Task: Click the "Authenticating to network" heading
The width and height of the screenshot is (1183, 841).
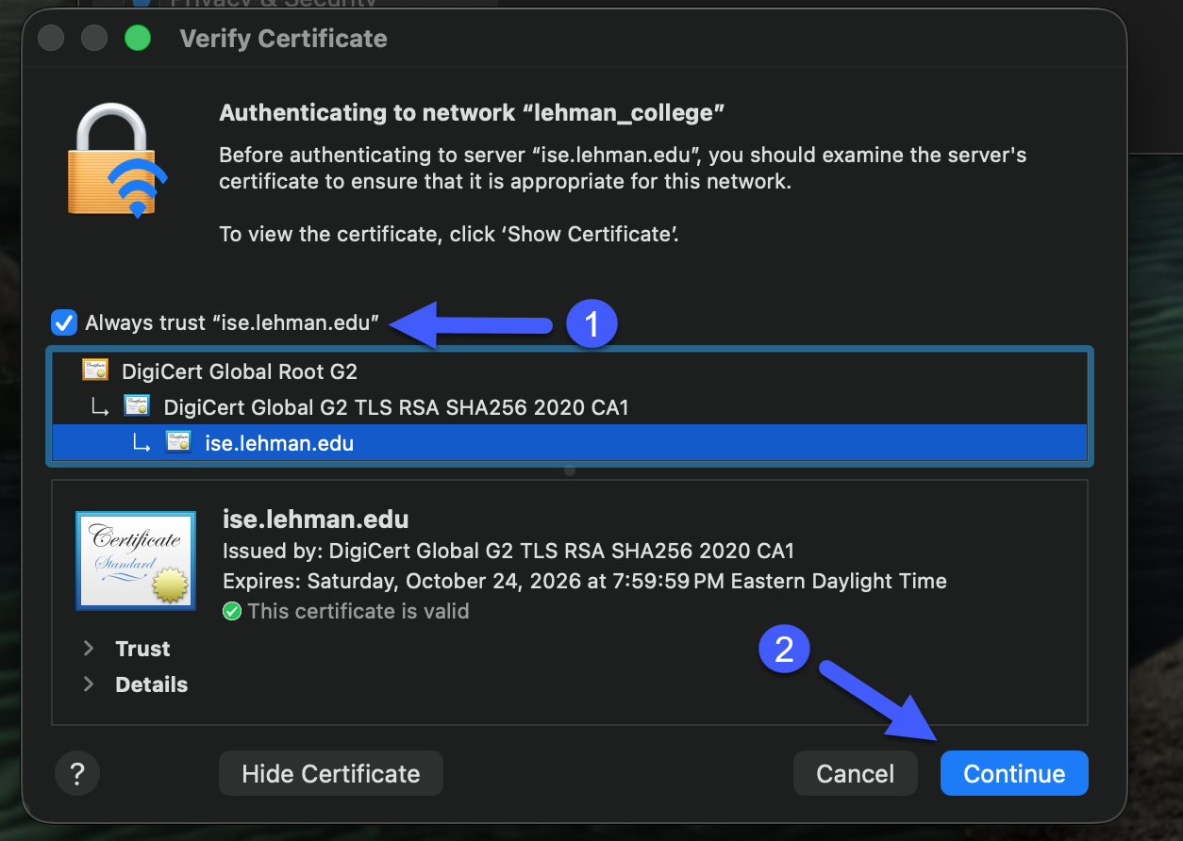Action: pos(472,113)
